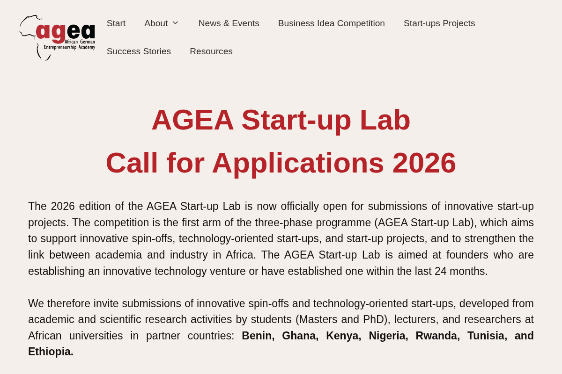Open the Start-ups Projects section

[x=439, y=23]
